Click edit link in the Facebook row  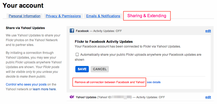208,31
